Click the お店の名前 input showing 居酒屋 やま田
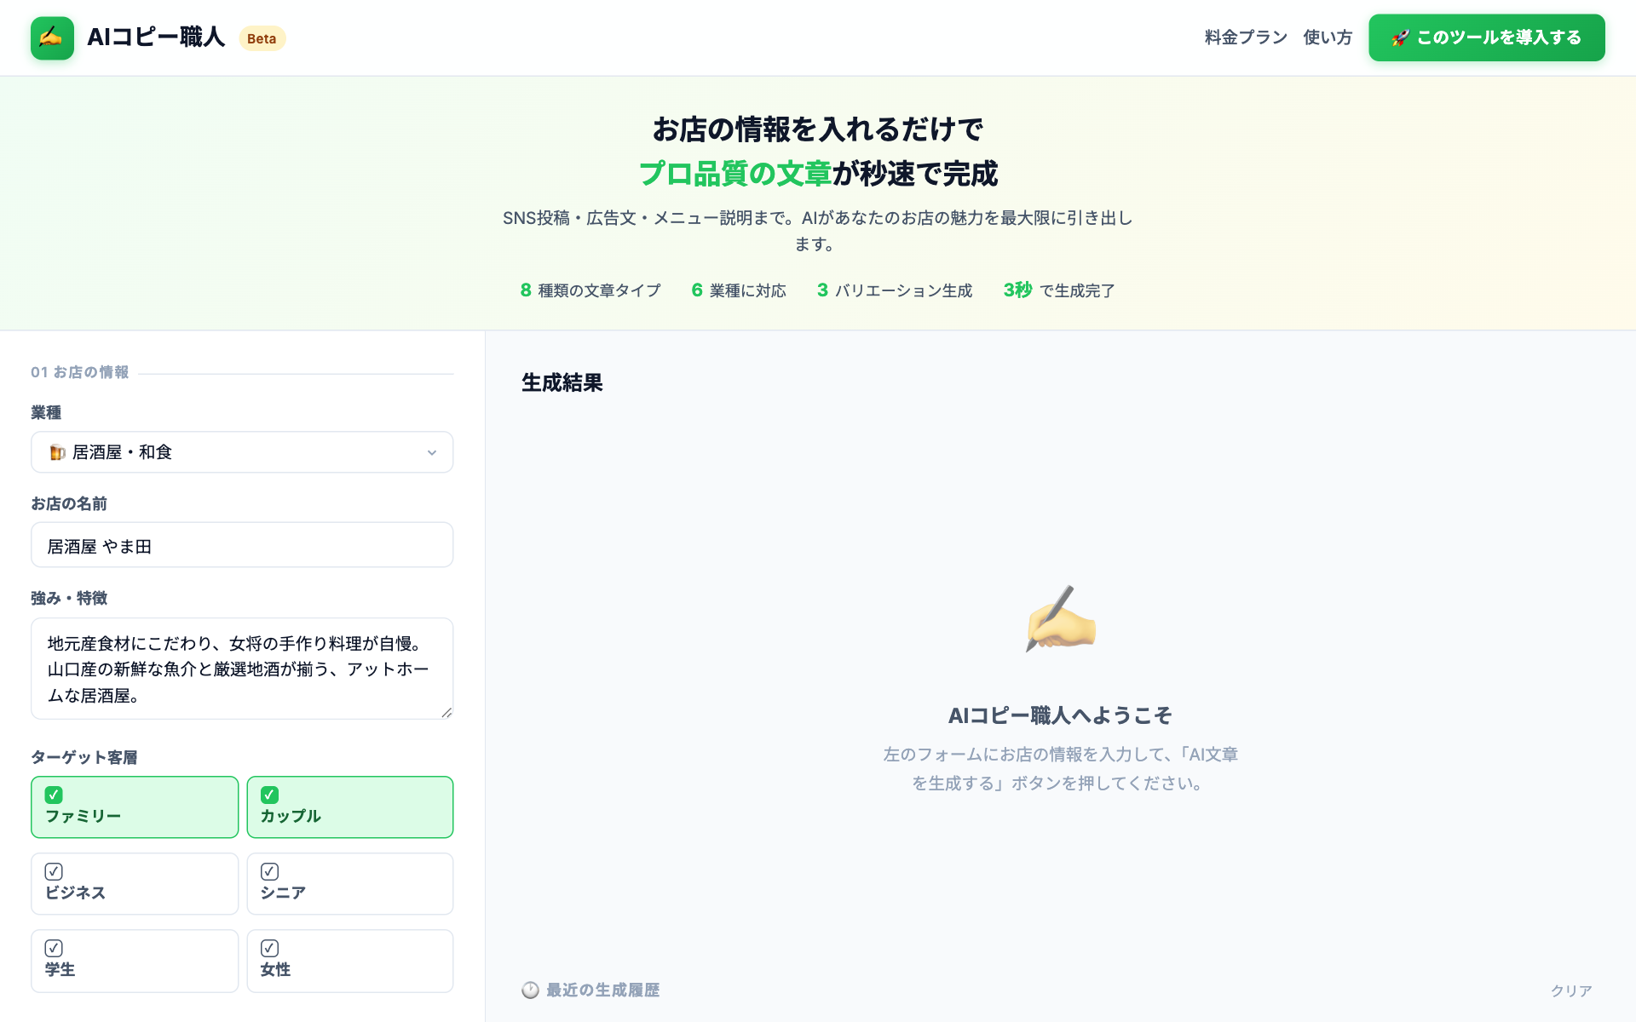1636x1022 pixels. pos(242,544)
